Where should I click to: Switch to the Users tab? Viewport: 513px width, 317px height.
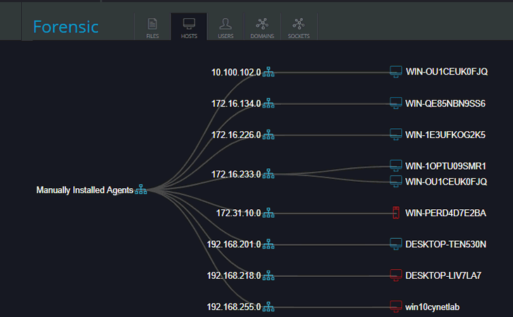pyautogui.click(x=225, y=28)
